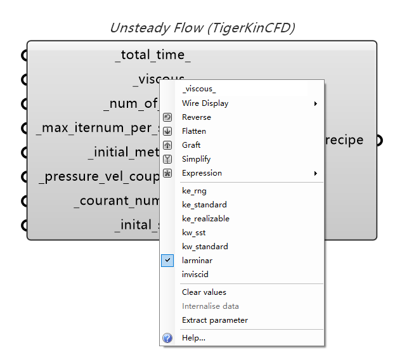Select the inviscid viscous model

pyautogui.click(x=195, y=275)
